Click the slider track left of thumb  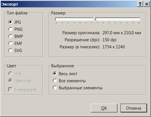point(75,19)
